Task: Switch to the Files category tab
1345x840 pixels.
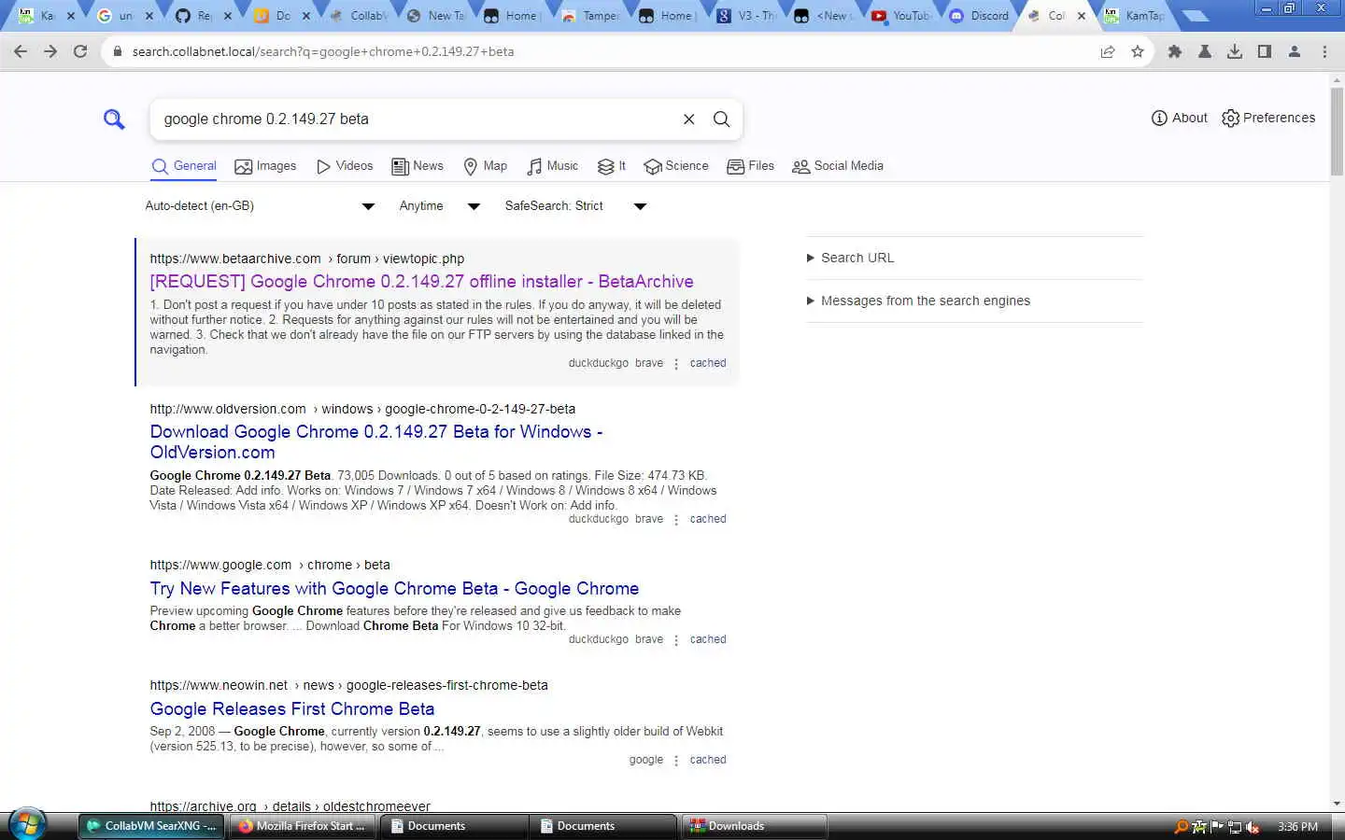Action: point(750,166)
